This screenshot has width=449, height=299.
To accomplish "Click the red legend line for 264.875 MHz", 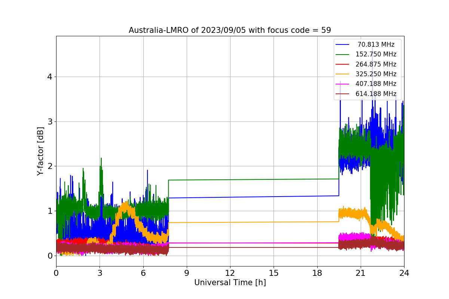I will (x=343, y=64).
